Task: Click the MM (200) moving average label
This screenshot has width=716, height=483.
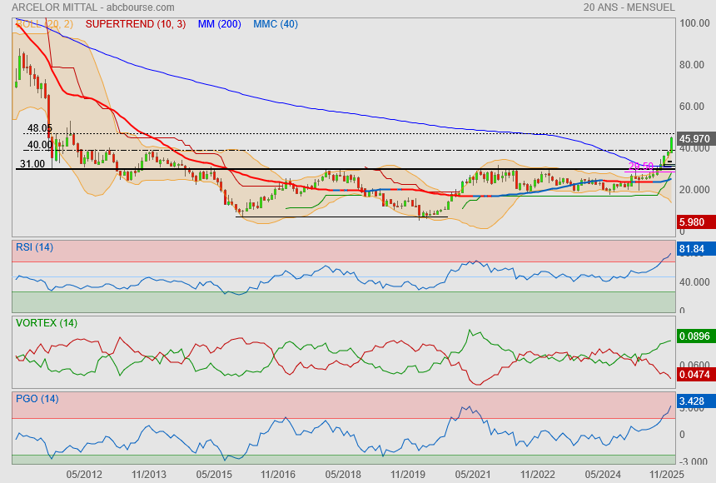Action: coord(219,24)
